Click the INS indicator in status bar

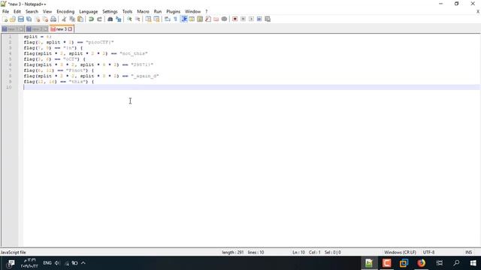tap(468, 252)
